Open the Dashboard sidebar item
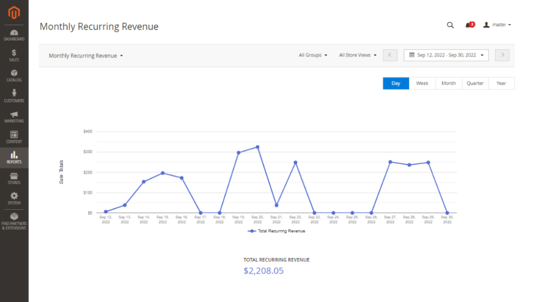The width and height of the screenshot is (537, 302). click(x=14, y=35)
